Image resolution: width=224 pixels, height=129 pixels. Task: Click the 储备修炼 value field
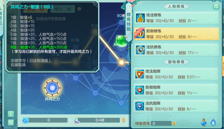coord(161,123)
